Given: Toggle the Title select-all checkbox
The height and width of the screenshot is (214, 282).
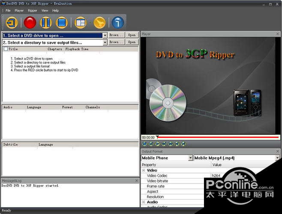Looking at the screenshot, I should pyautogui.click(x=6, y=49).
